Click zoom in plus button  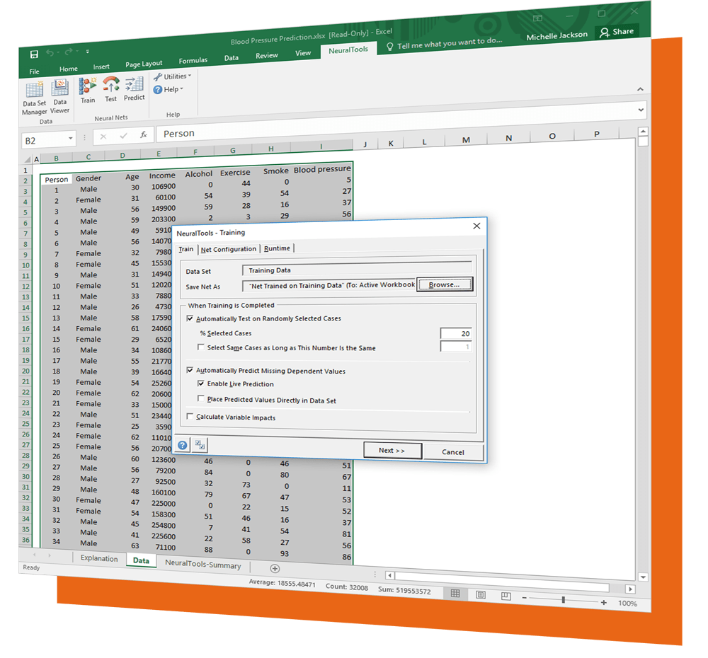604,603
